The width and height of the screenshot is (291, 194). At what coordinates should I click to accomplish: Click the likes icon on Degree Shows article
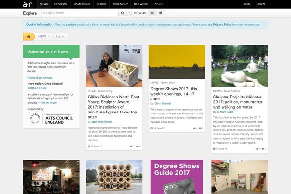tap(194, 128)
